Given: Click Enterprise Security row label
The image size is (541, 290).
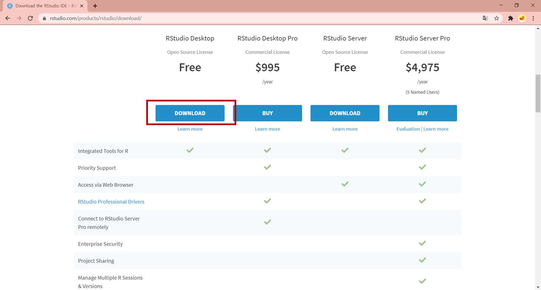Looking at the screenshot, I should point(101,244).
